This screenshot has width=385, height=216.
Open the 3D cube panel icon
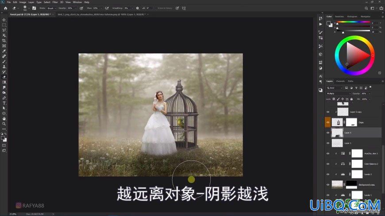[320, 54]
